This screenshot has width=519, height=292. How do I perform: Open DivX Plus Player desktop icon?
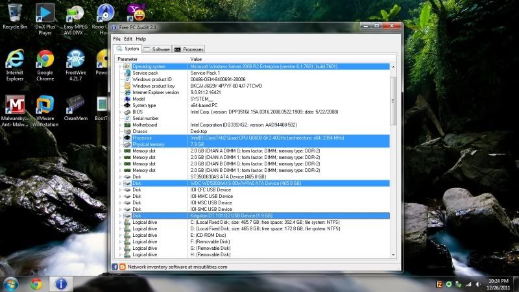coord(45,19)
